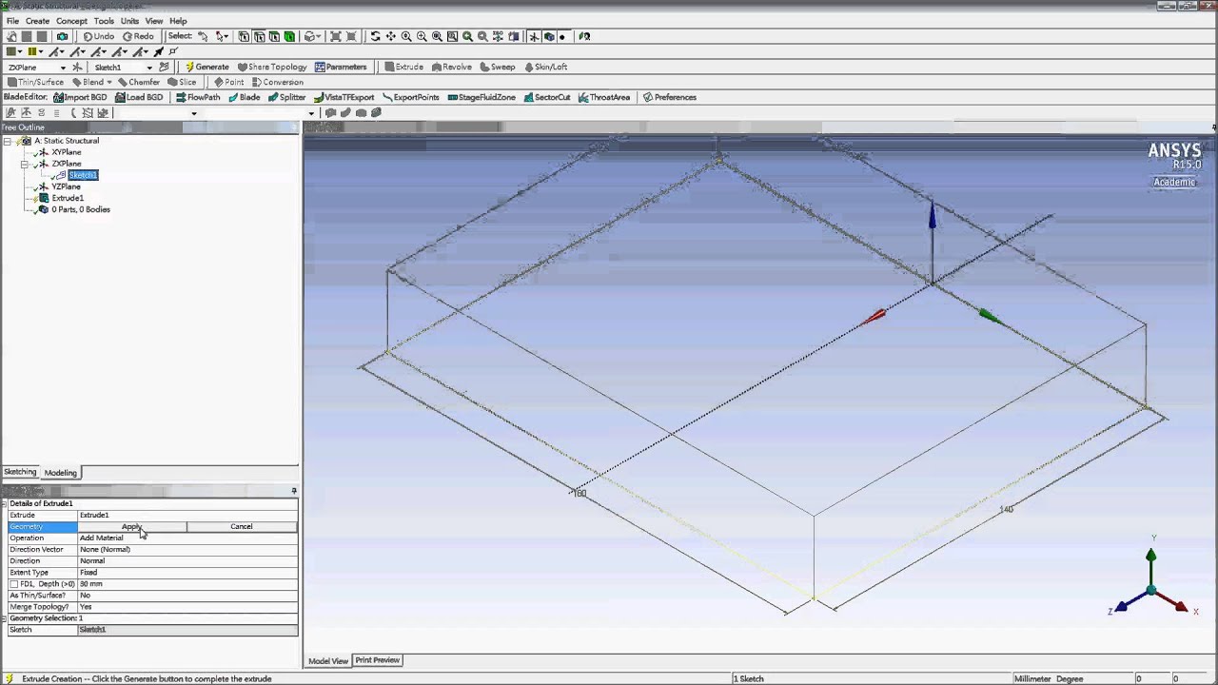
Task: Click the Cancel button for Geometry
Action: pos(242,526)
